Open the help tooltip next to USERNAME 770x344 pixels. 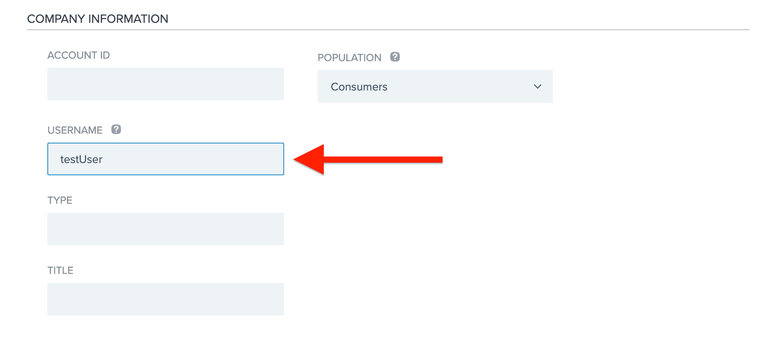pos(116,129)
